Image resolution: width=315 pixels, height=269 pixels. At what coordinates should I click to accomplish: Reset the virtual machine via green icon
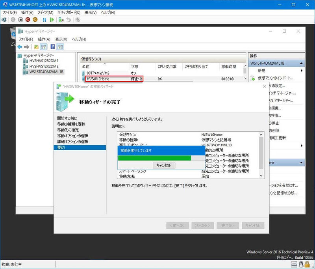pos(52,20)
